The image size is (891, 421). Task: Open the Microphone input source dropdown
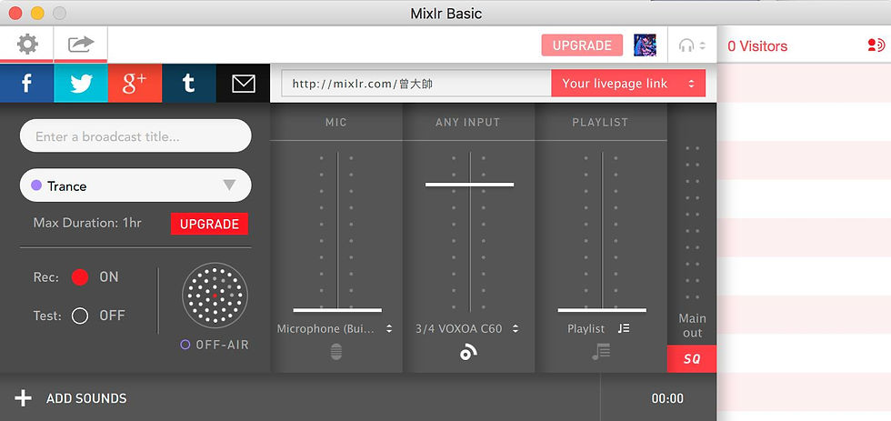[335, 328]
